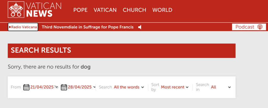
Task: Open the Podcast button
Action: pos(249,27)
